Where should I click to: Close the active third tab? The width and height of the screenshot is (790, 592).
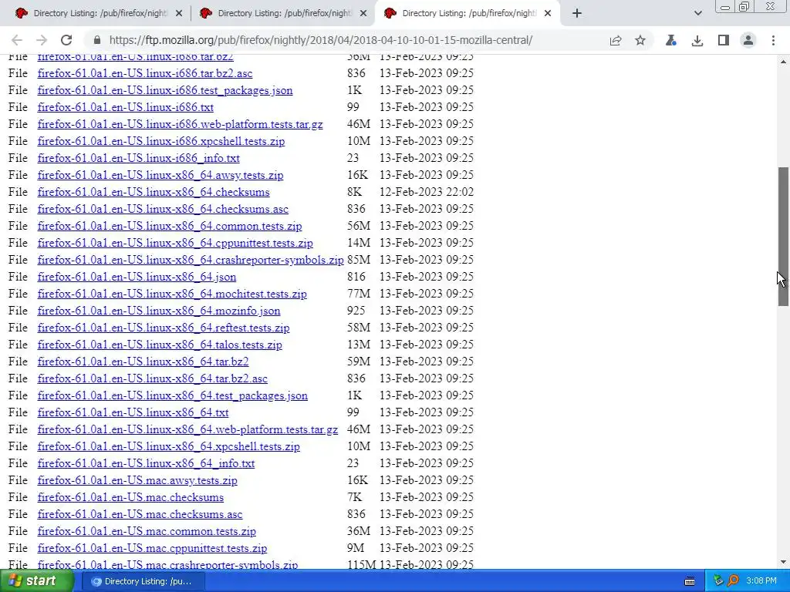click(x=548, y=14)
